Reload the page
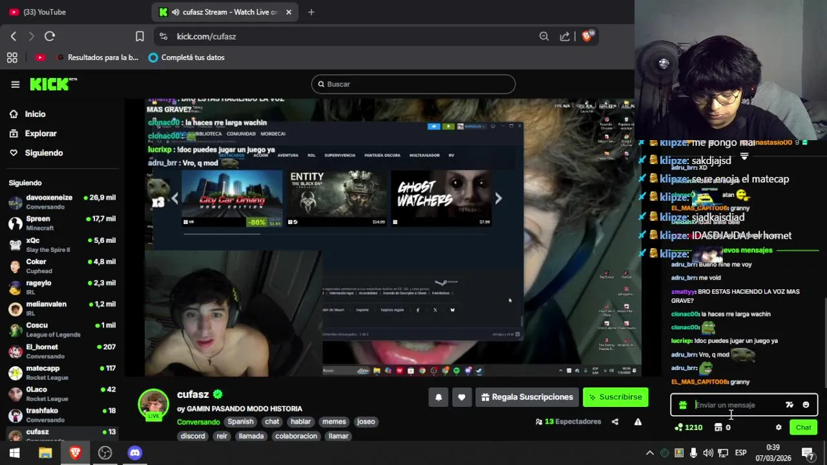The height and width of the screenshot is (465, 827). 50,36
